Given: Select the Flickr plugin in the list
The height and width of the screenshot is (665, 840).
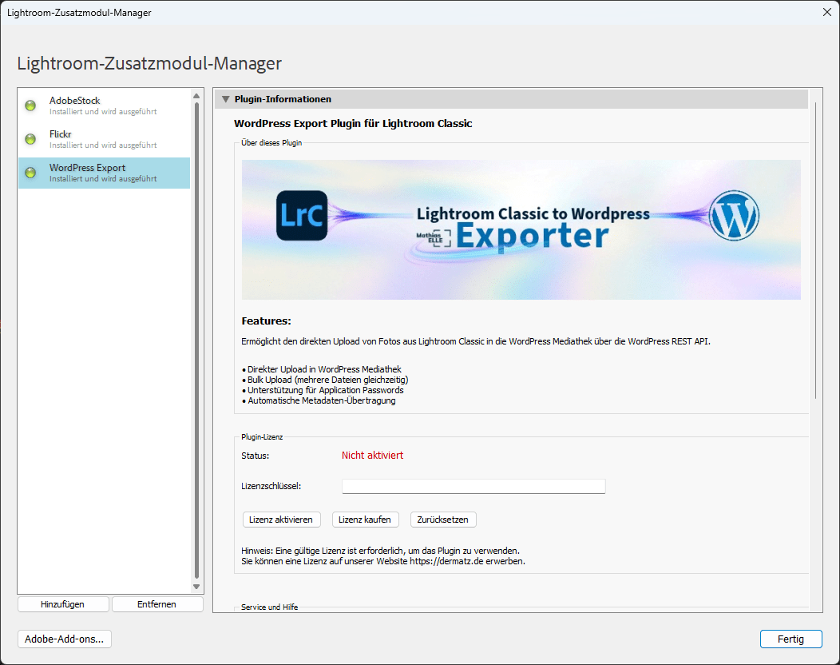Looking at the screenshot, I should point(104,139).
